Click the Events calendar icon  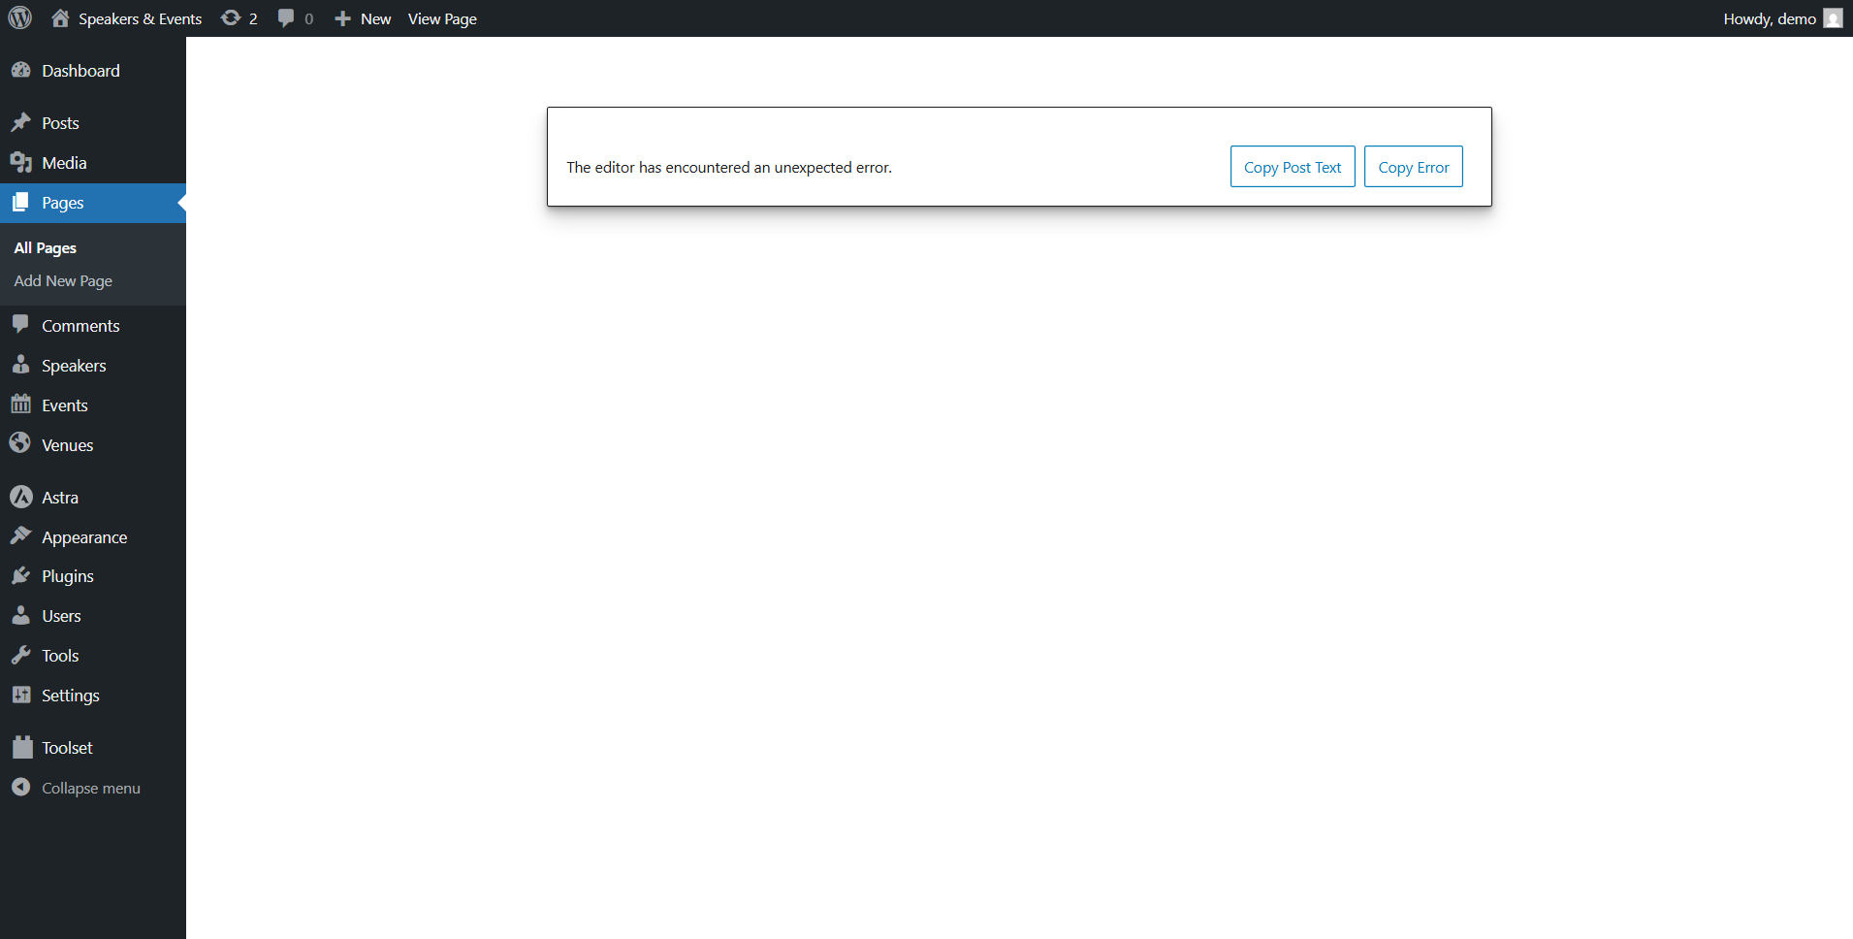(20, 405)
